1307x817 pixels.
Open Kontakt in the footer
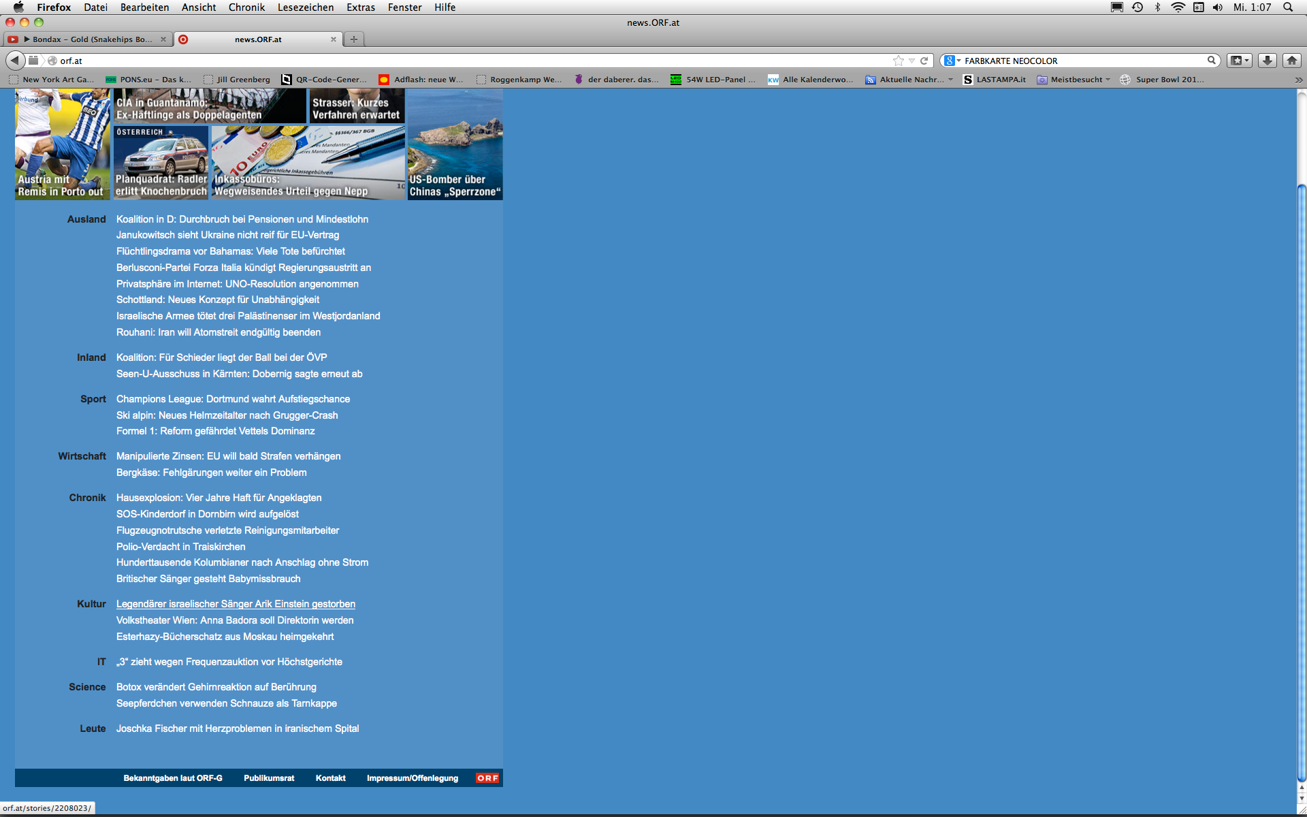(331, 778)
